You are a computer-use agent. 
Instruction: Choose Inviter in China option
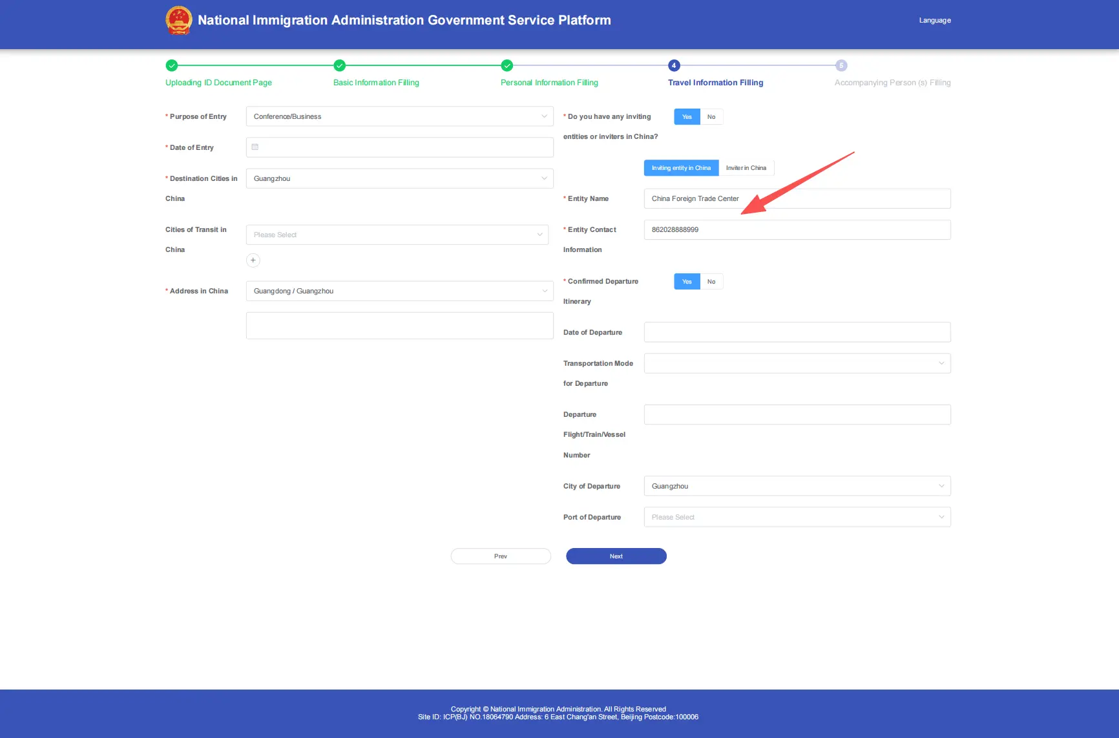(746, 168)
